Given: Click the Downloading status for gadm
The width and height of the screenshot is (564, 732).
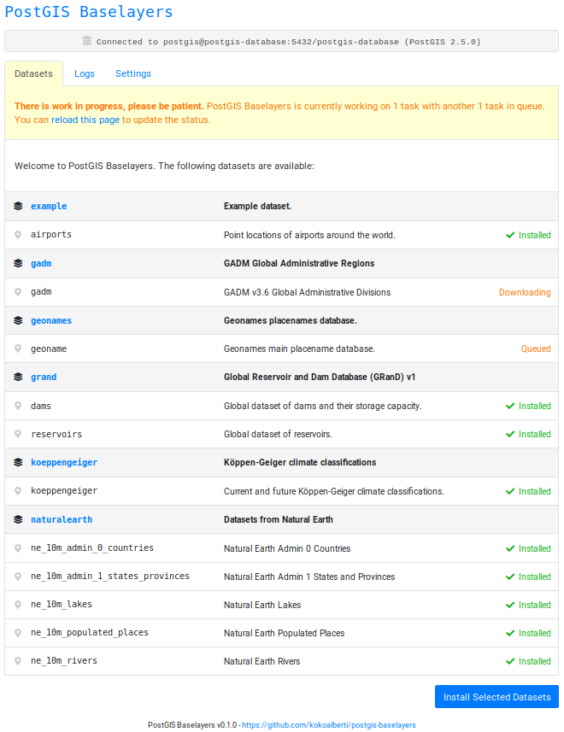Looking at the screenshot, I should tap(525, 292).
